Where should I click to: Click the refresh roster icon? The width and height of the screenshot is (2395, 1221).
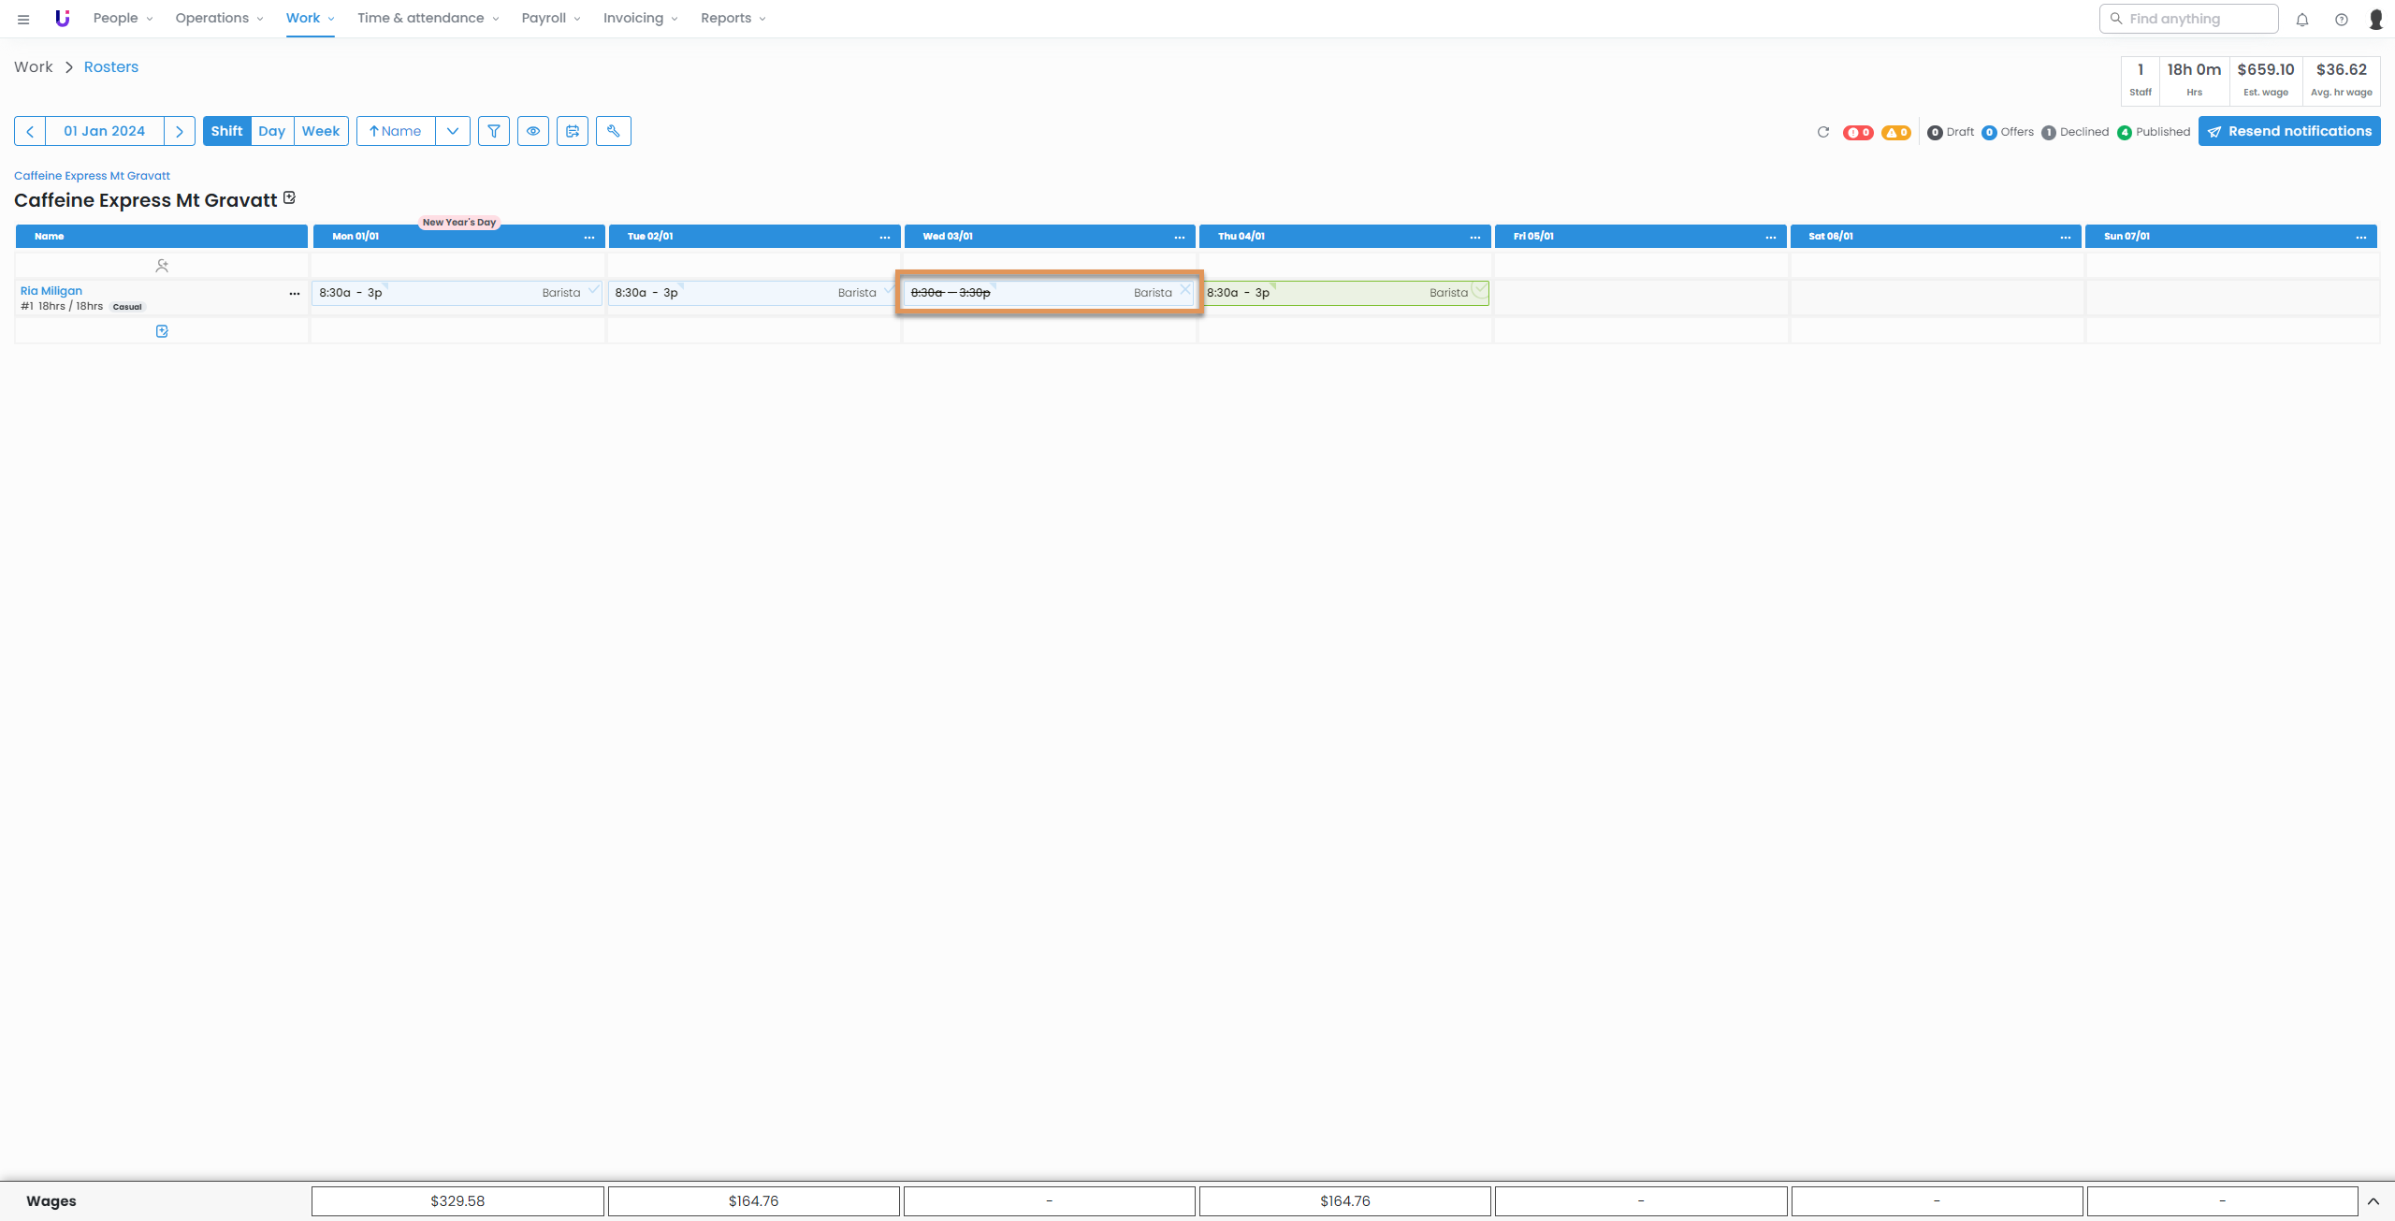tap(1822, 132)
